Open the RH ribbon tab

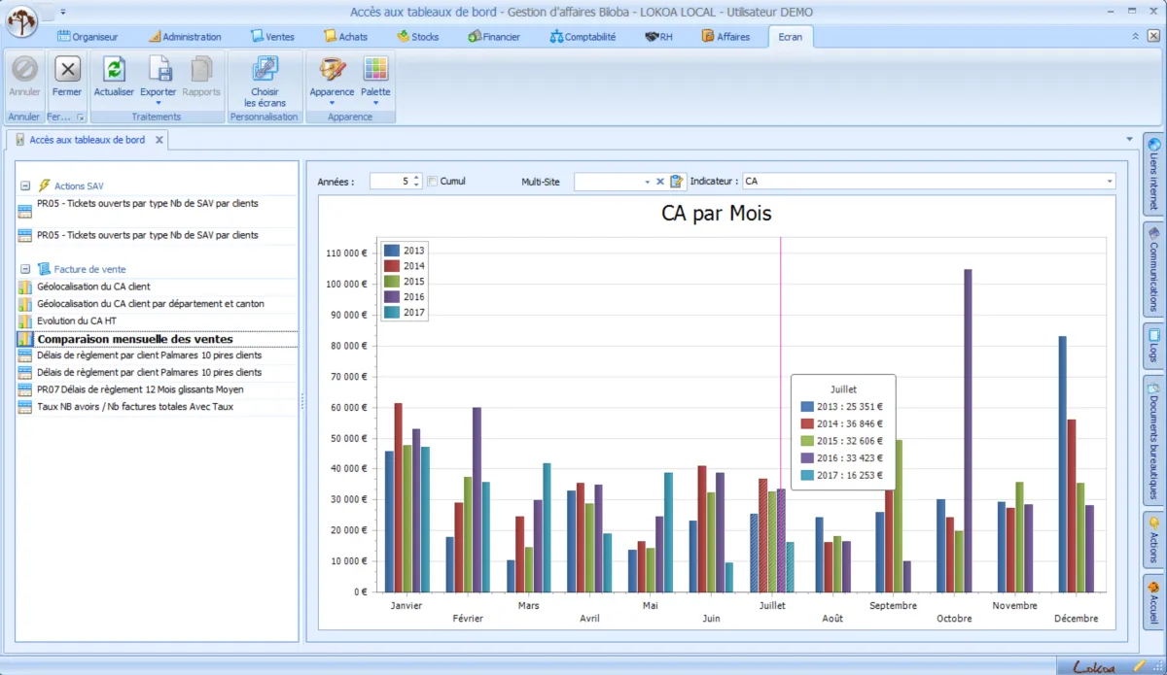pos(659,37)
